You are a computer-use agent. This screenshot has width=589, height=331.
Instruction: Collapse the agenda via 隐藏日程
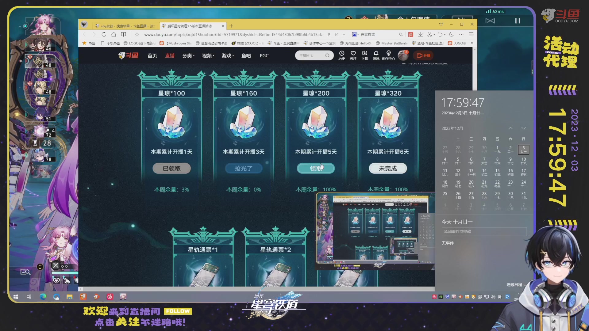coord(516,285)
